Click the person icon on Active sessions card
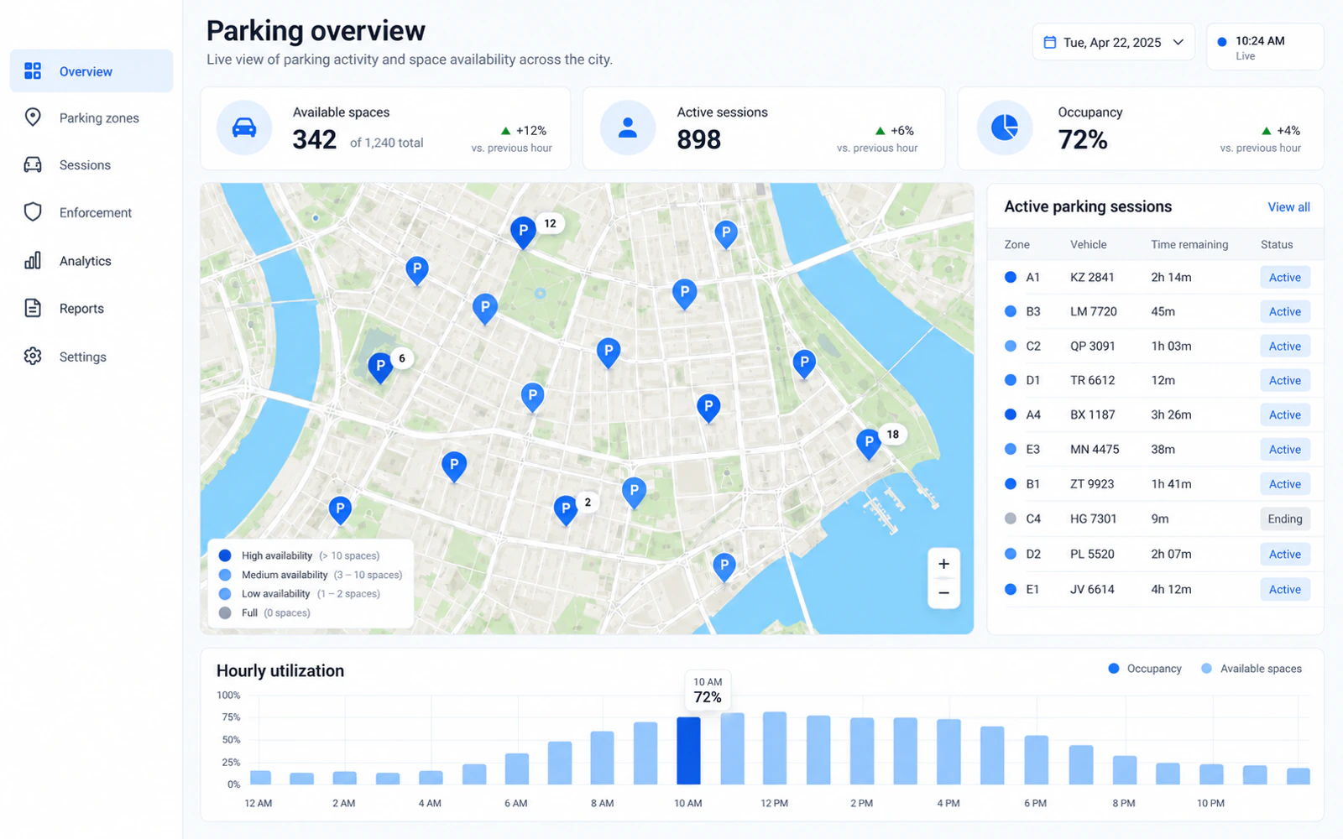This screenshot has height=839, width=1343. pos(627,128)
